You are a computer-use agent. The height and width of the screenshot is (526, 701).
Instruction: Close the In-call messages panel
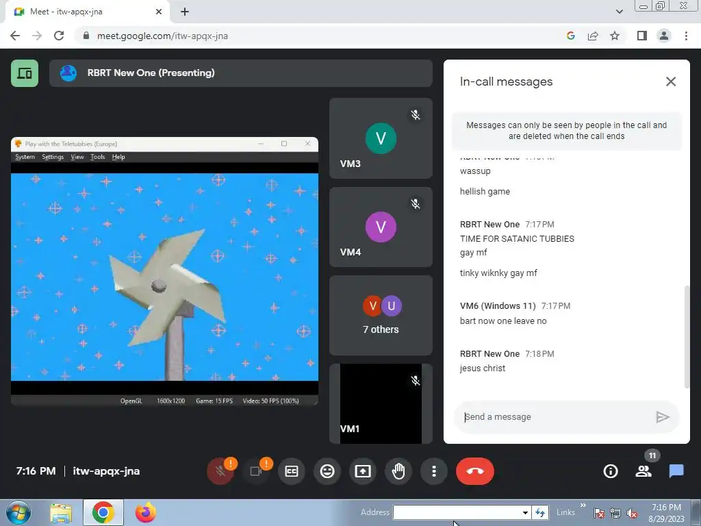[671, 82]
